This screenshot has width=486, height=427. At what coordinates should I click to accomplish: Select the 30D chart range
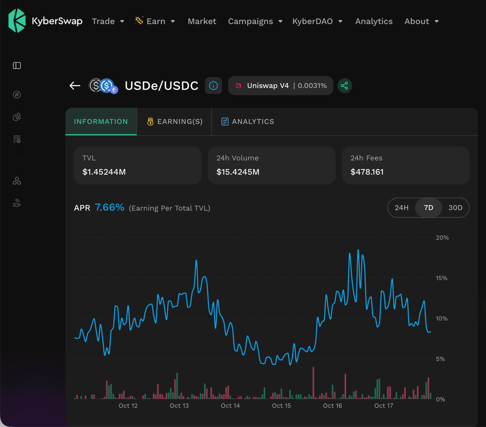(x=455, y=208)
